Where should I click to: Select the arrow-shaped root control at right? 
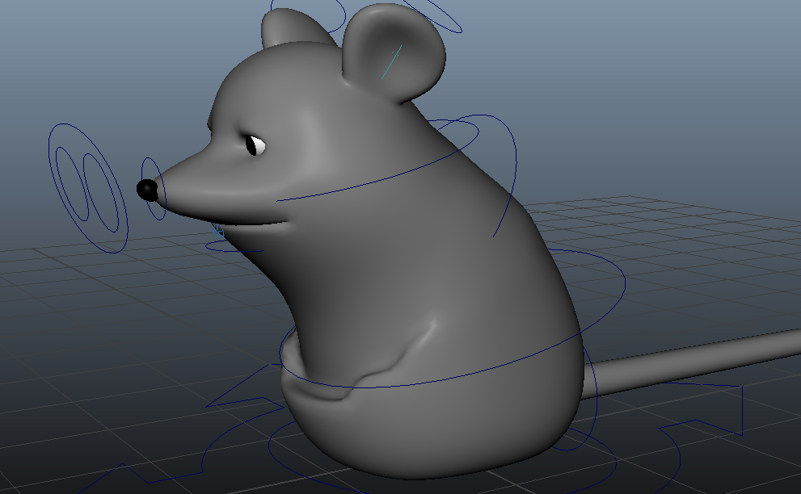[x=740, y=408]
